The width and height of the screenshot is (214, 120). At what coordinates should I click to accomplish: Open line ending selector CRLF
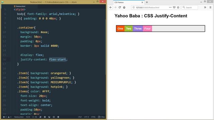[80, 117]
